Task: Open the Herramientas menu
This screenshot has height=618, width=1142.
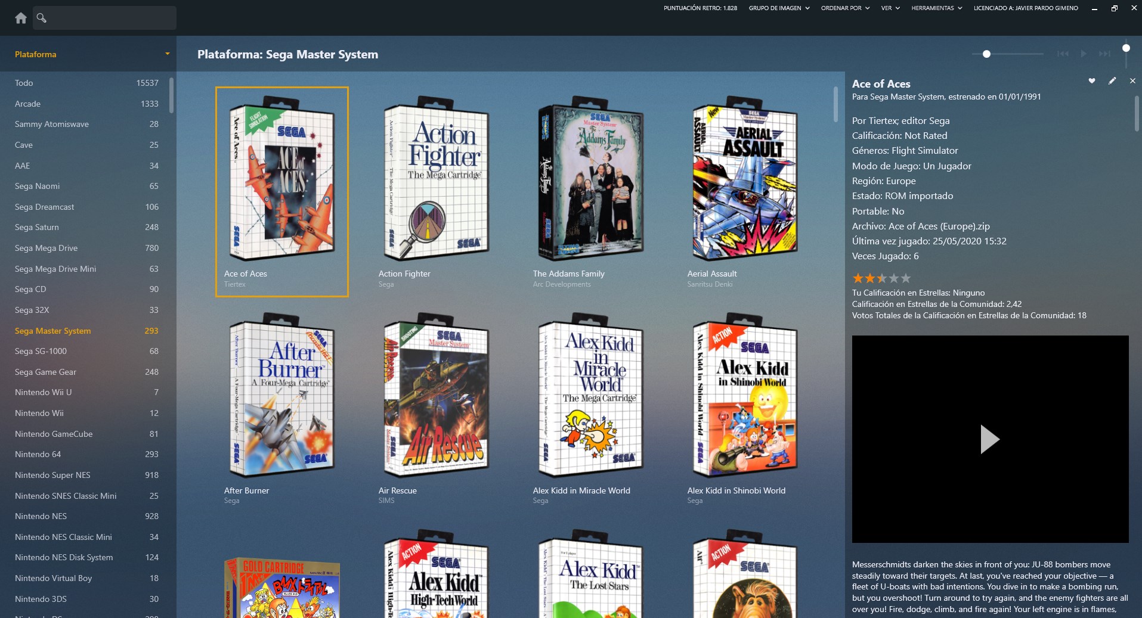Action: (936, 8)
